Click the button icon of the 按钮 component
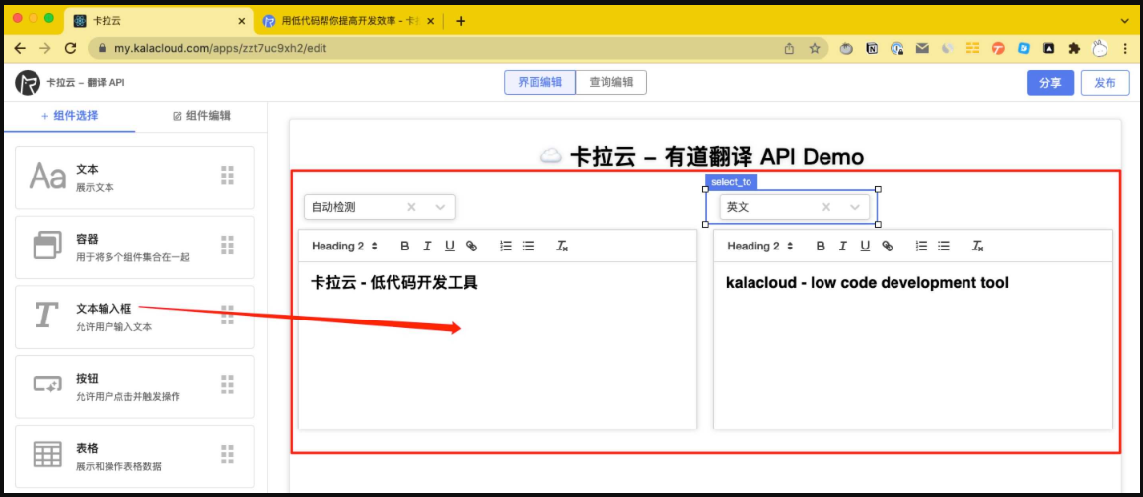This screenshot has height=497, width=1143. pos(47,385)
